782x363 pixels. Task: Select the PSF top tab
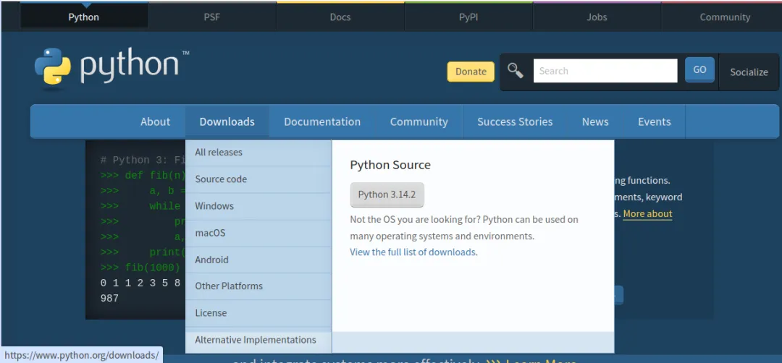(x=212, y=17)
